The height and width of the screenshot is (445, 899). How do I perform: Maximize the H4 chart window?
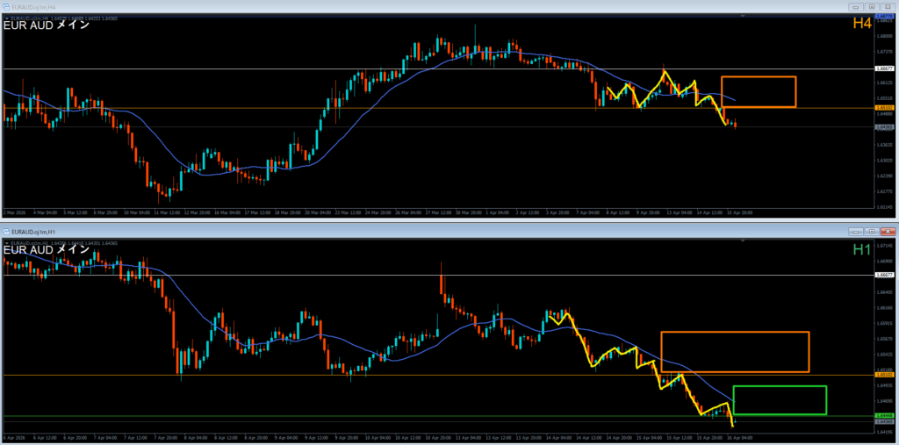pos(871,7)
